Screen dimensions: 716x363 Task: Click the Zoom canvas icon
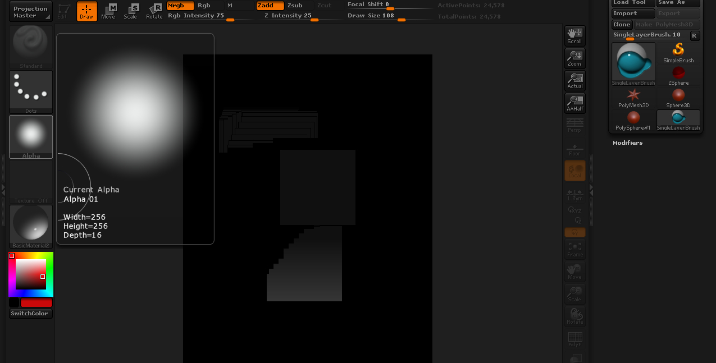point(574,58)
